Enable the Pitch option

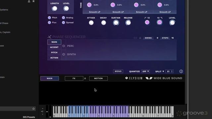click(49, 18)
